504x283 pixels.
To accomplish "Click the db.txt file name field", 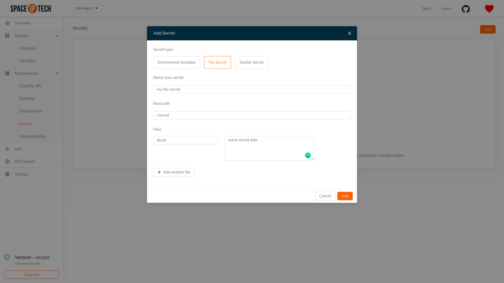I will click(185, 140).
